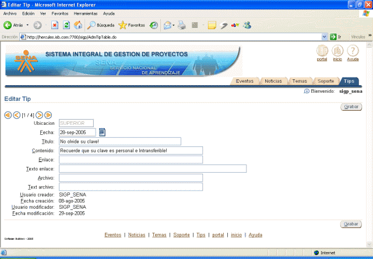This screenshot has height=259, width=373.
Task: Click the scrollbar up arrow
Action: coord(369,44)
